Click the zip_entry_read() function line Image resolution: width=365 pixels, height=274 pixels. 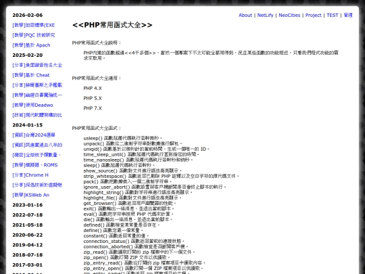point(145,263)
